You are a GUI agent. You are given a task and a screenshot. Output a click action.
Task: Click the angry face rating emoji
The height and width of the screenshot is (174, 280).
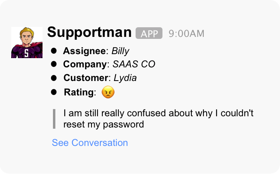click(x=108, y=93)
